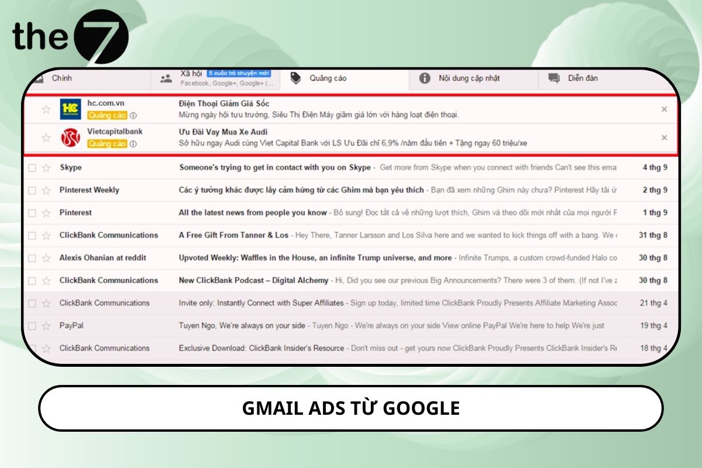Click the hc.com.vn advertiser logo
This screenshot has height=468, width=702.
click(70, 109)
